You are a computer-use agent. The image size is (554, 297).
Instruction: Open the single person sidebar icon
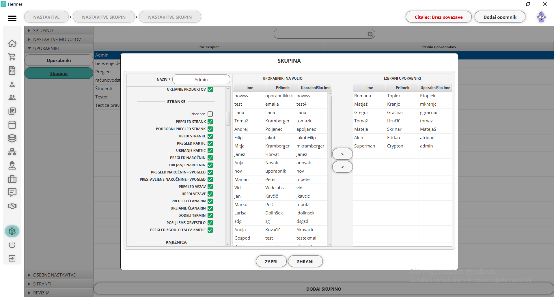12,84
